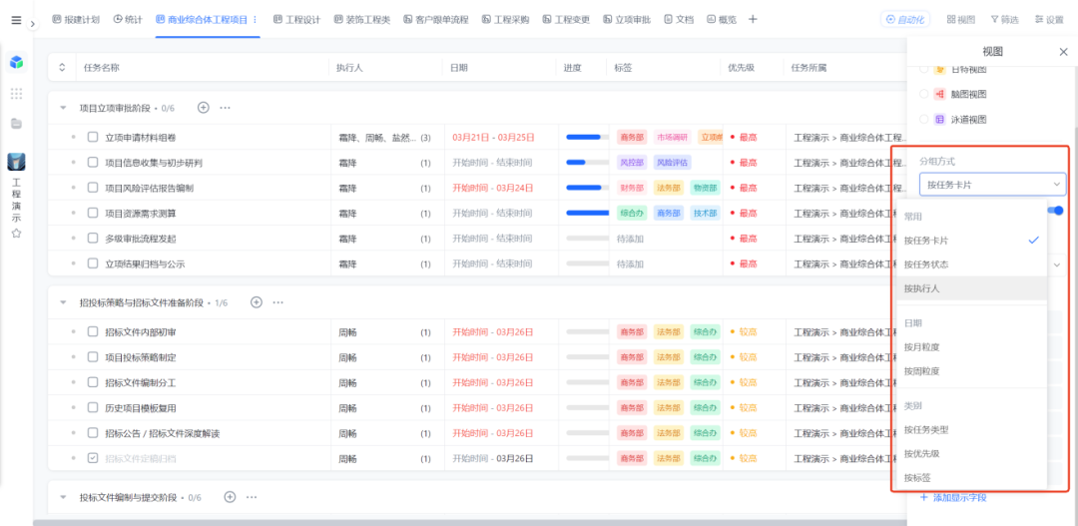The image size is (1078, 526).
Task: Open options for 商业综合体工程项目 tab
Action: tap(256, 19)
